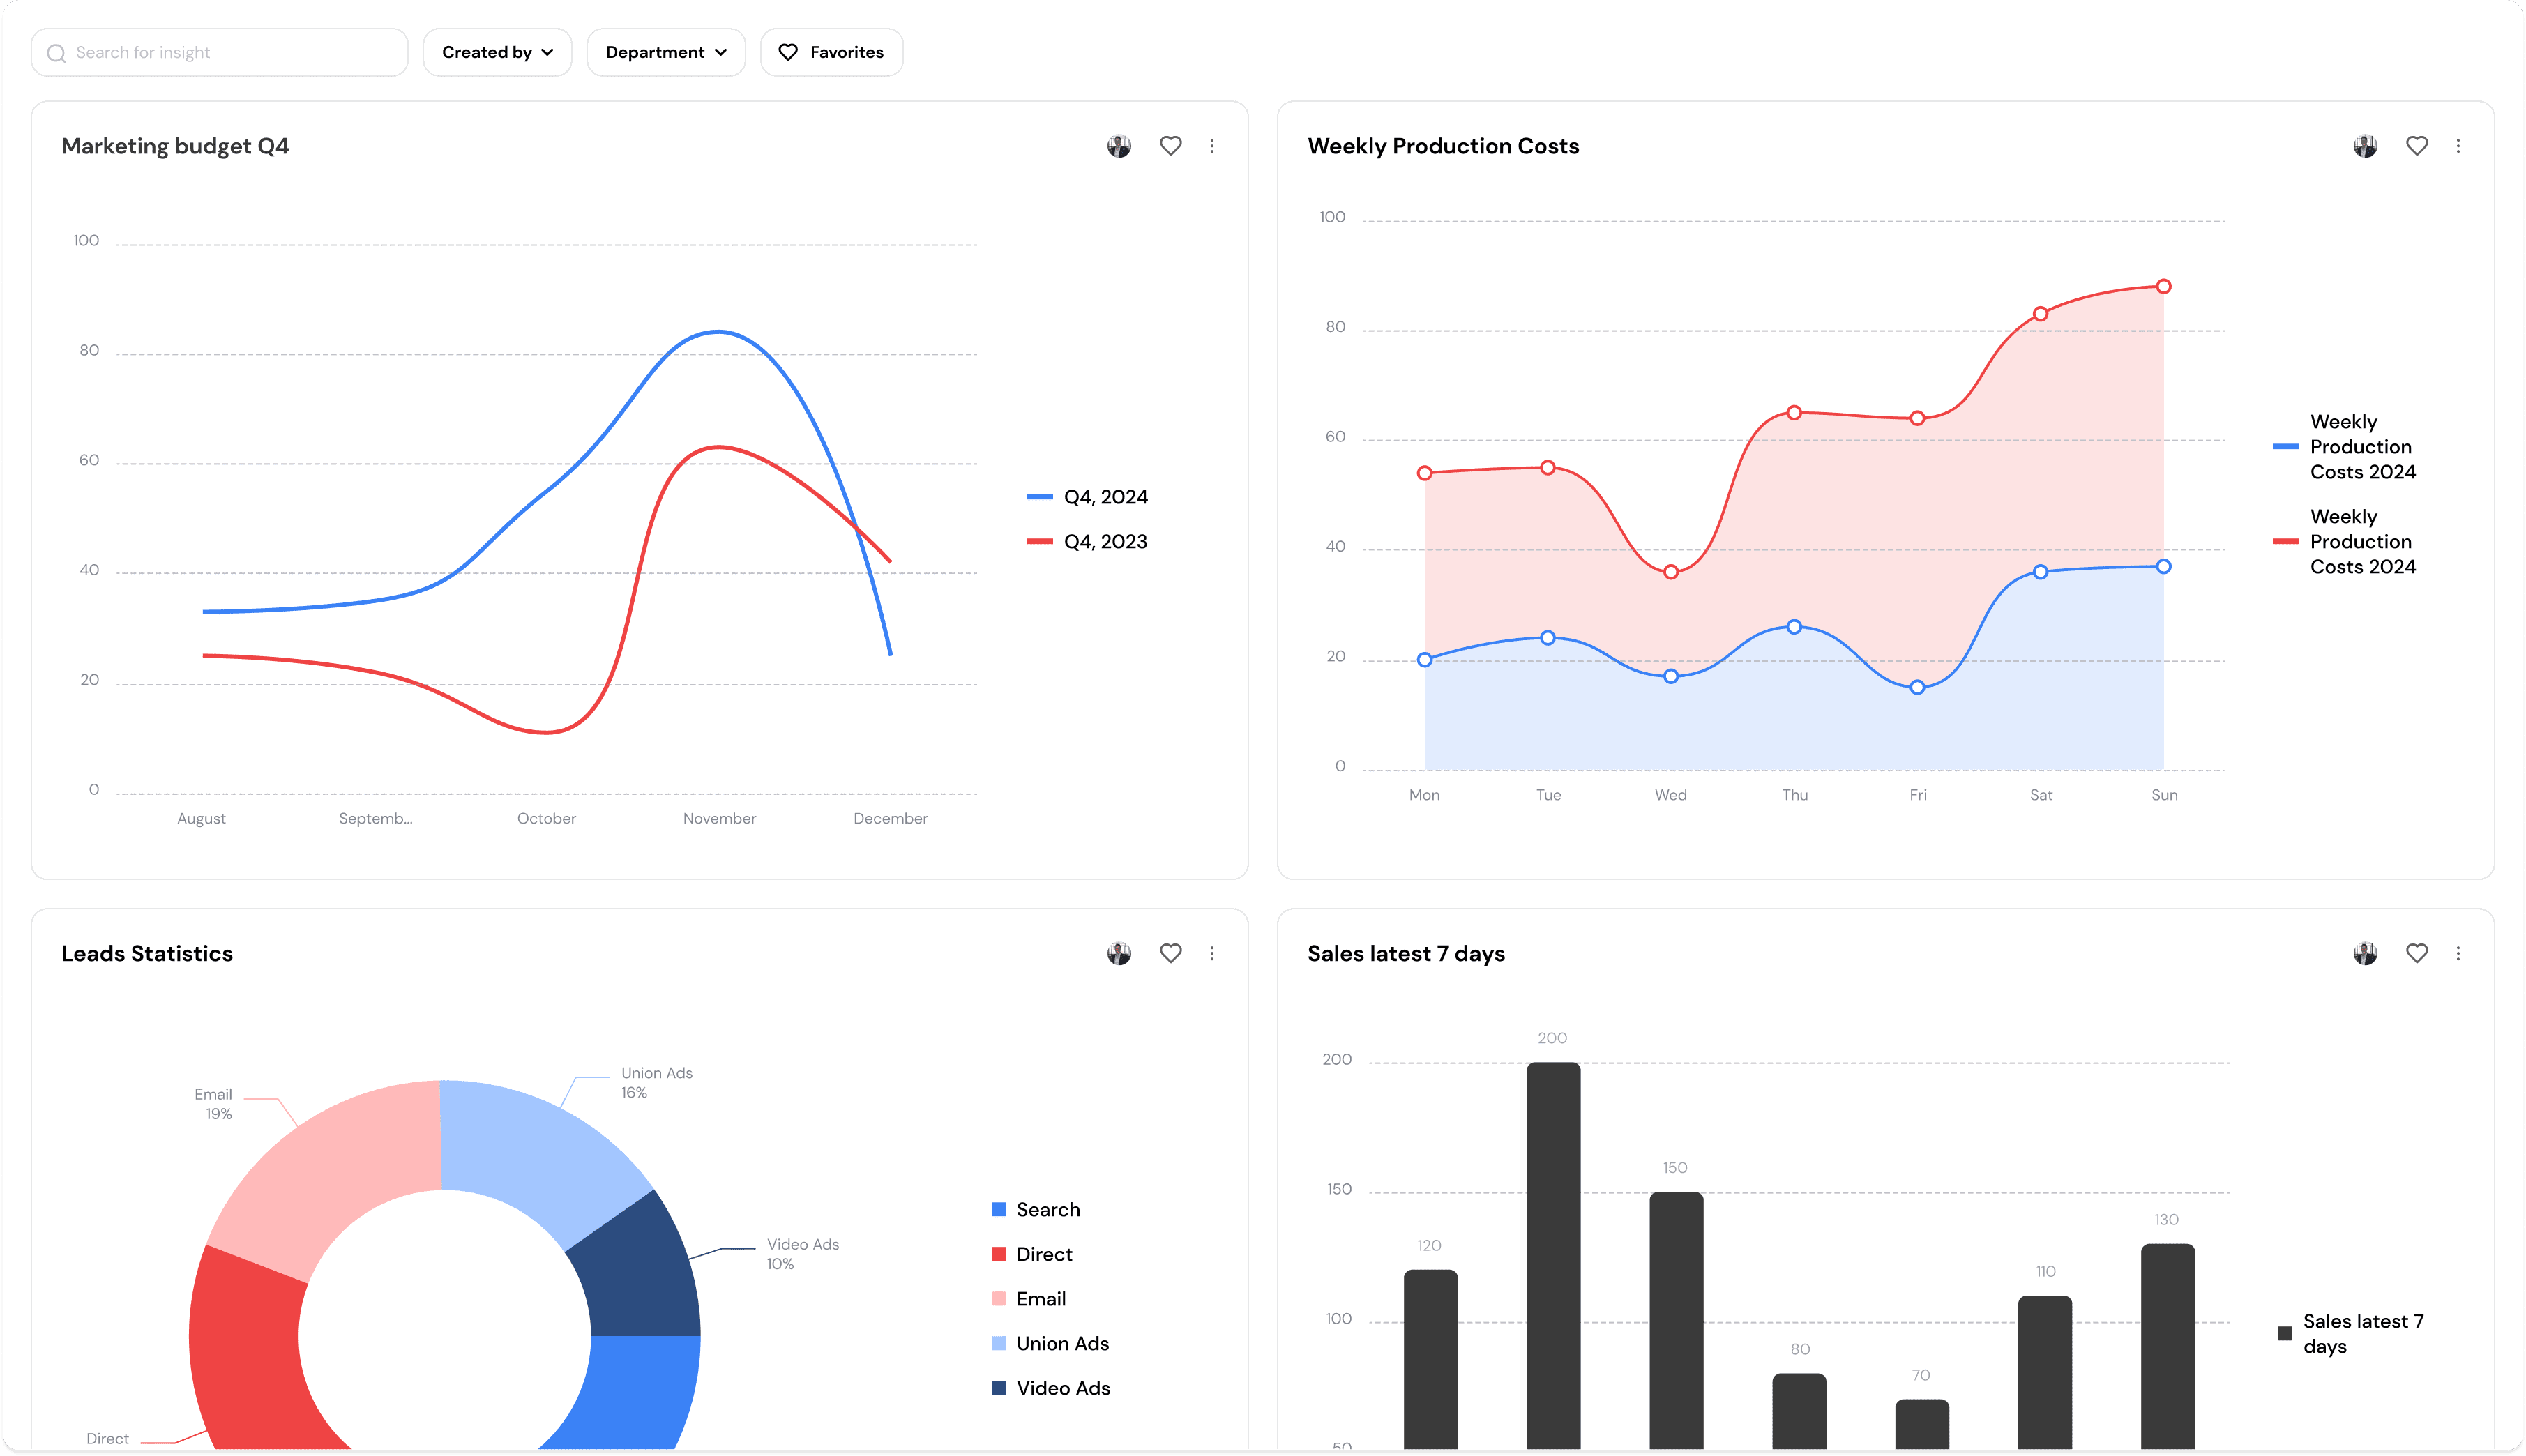The image size is (2526, 1456).
Task: Toggle Q4, 2023 legend entry
Action: click(x=1088, y=541)
